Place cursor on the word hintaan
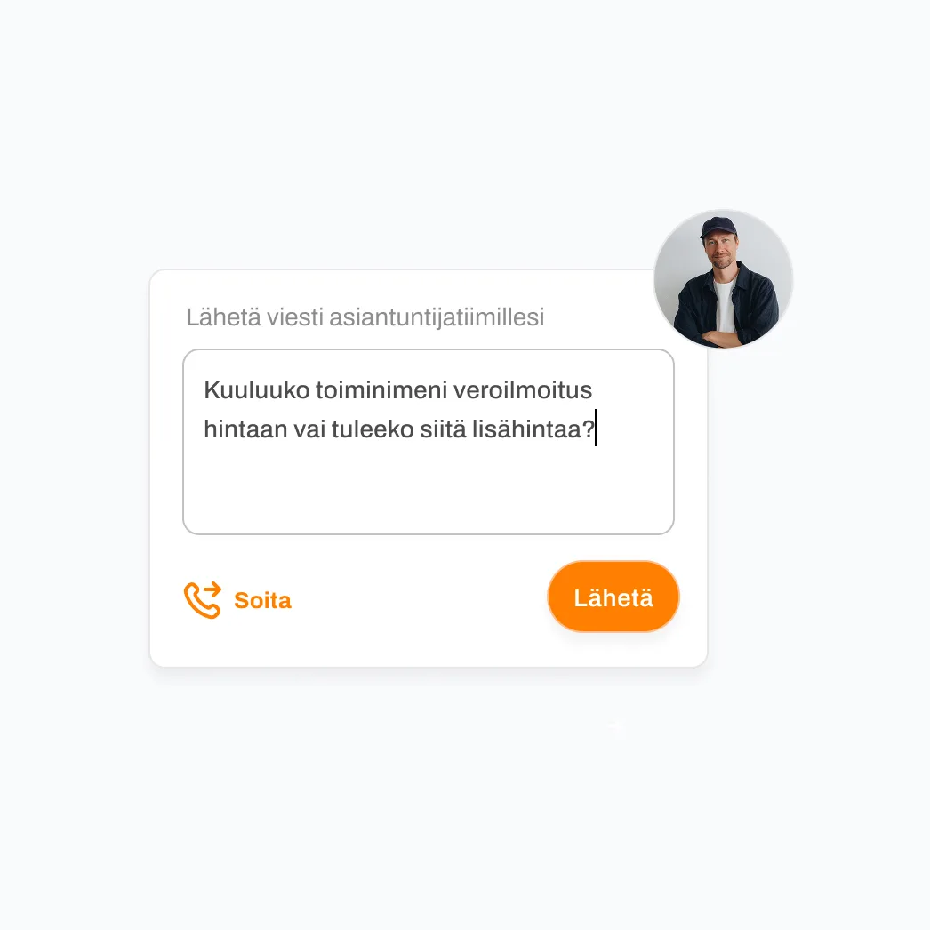 tap(245, 429)
